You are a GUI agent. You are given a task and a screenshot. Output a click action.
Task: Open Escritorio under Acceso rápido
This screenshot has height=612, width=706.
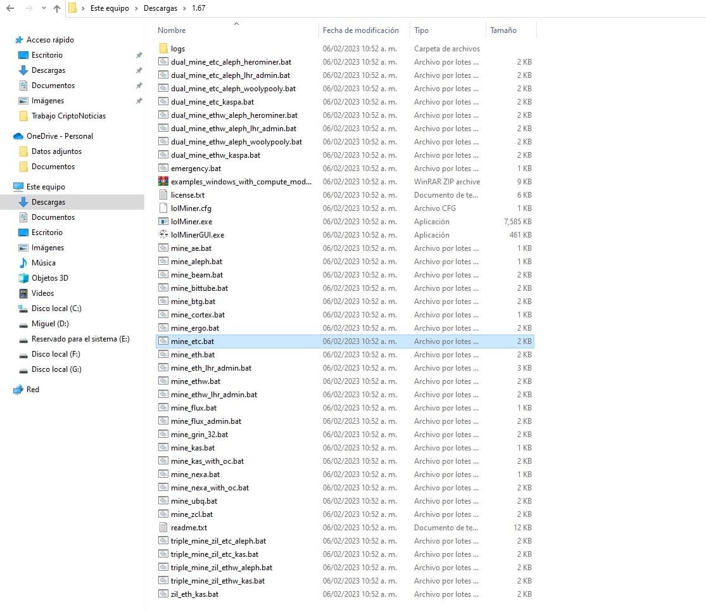click(47, 55)
